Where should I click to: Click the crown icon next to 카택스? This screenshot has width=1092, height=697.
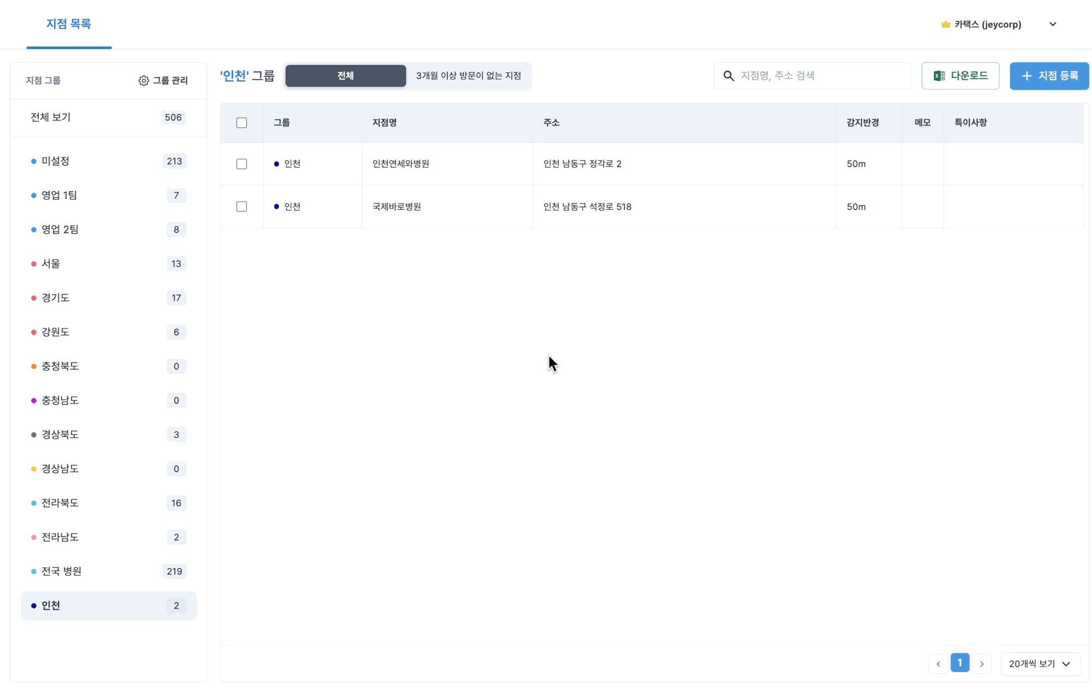[946, 25]
